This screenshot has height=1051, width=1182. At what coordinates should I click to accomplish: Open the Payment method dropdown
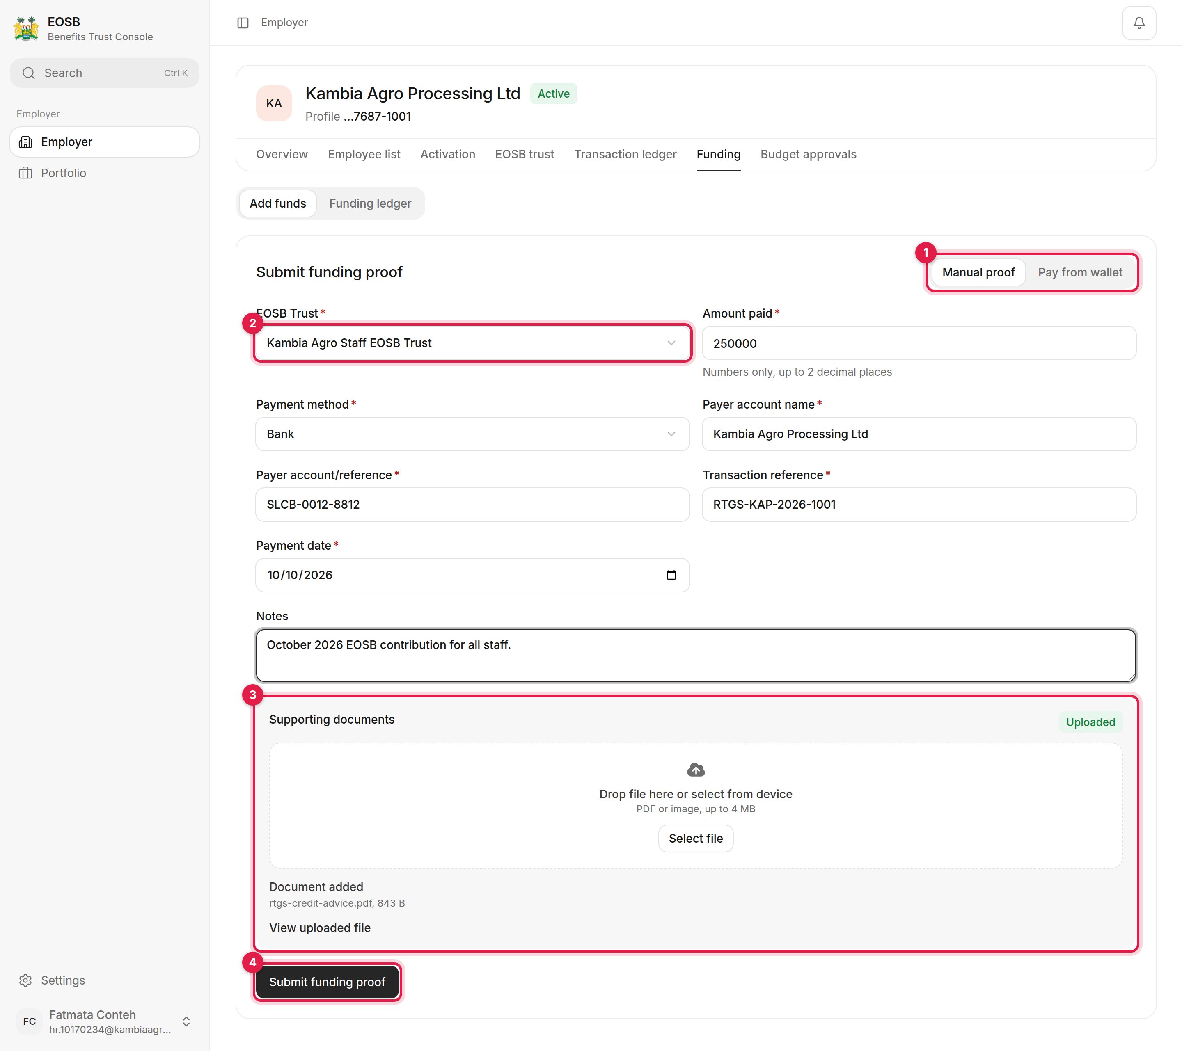tap(472, 434)
